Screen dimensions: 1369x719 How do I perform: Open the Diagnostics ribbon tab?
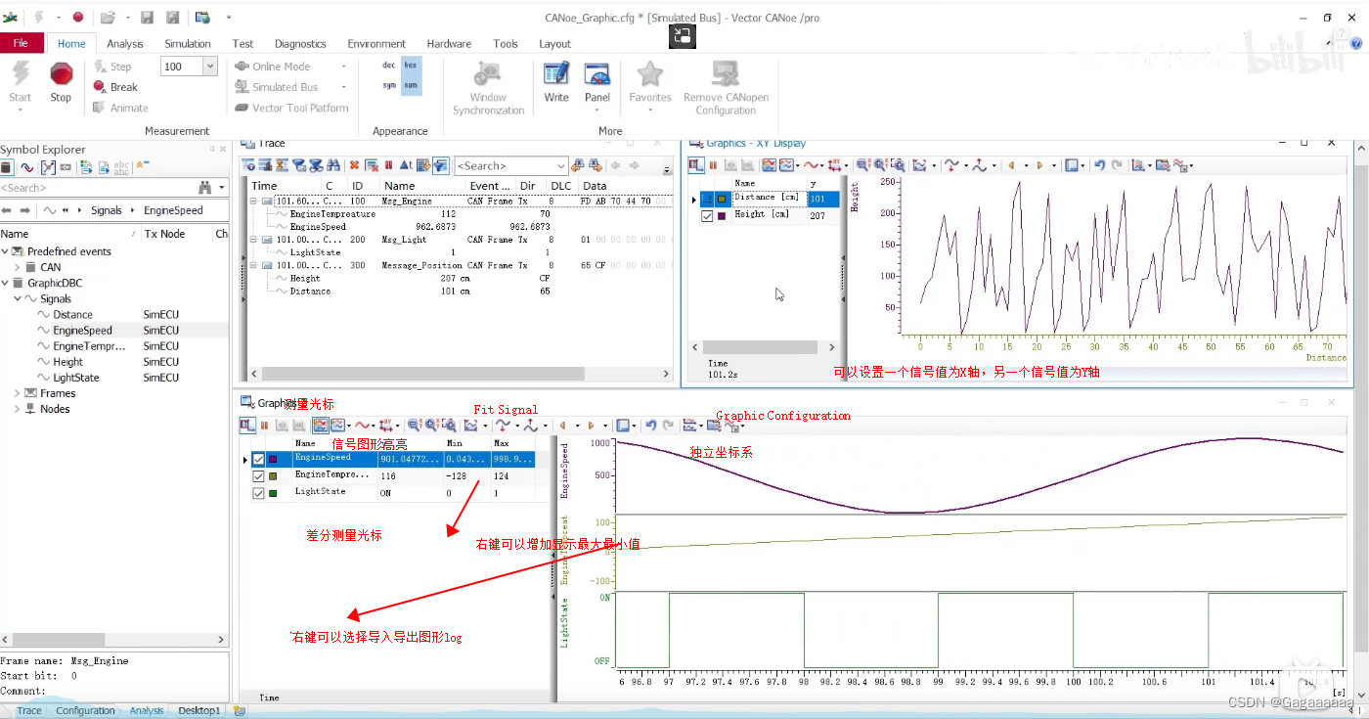click(300, 43)
